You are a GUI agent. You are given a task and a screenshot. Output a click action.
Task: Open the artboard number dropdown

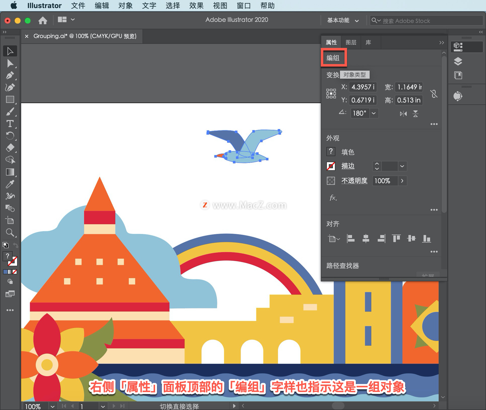pyautogui.click(x=103, y=406)
